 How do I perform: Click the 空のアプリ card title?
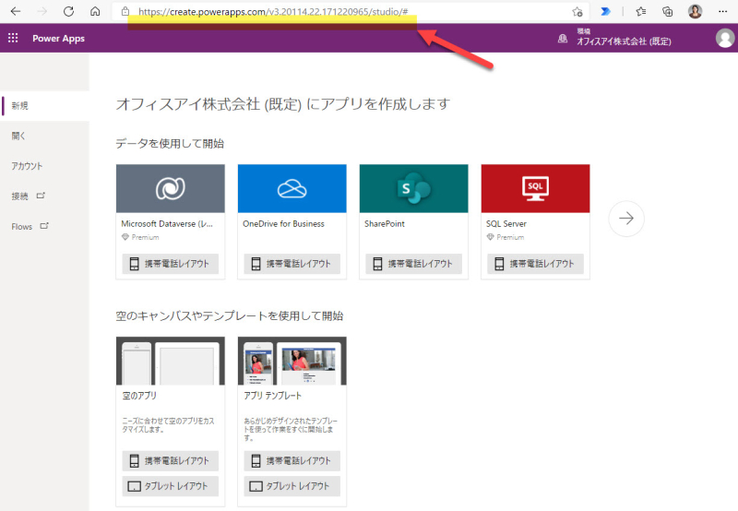(139, 396)
